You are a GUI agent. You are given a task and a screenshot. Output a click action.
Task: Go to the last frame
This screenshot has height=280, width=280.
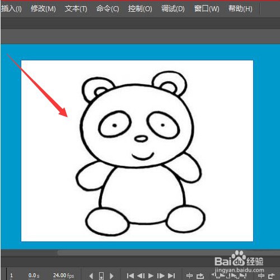tap(171, 276)
